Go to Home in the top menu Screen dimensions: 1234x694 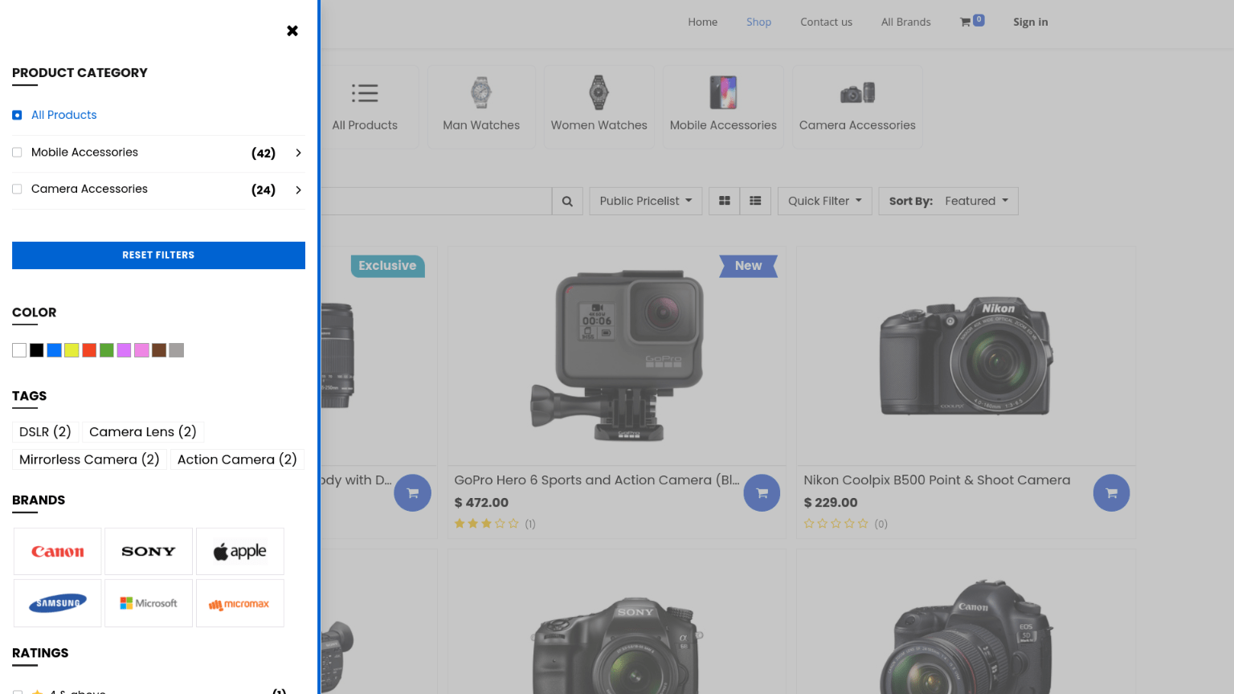703,22
